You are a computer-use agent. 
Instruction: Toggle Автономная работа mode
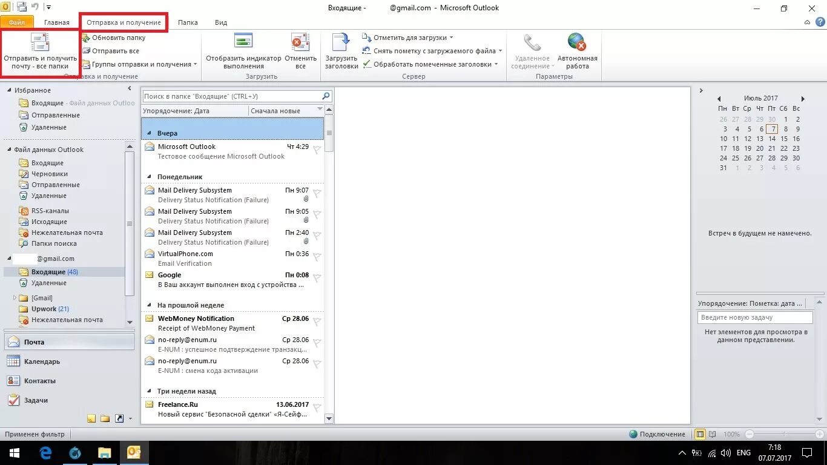pyautogui.click(x=577, y=51)
